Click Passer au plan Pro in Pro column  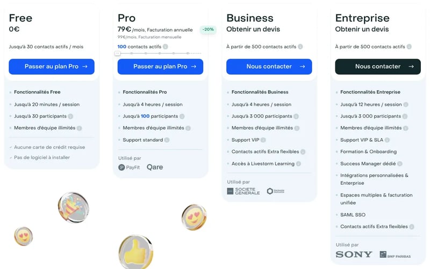click(x=160, y=67)
